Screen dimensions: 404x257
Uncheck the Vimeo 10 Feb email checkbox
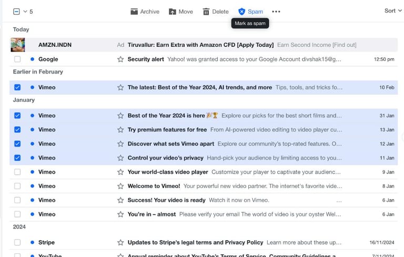tap(17, 87)
